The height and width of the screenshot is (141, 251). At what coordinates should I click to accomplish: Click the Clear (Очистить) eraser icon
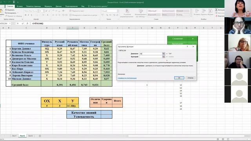point(216,16)
